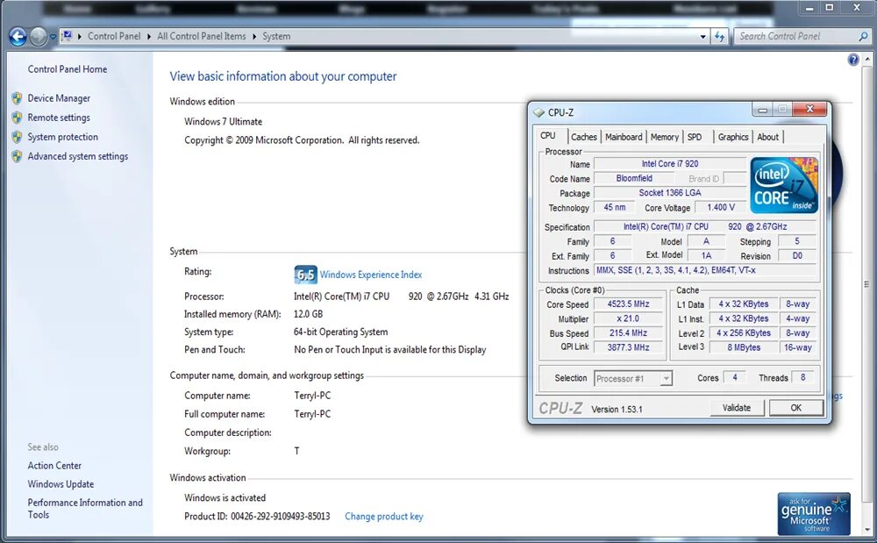
Task: Open Device Manager link
Action: click(59, 98)
